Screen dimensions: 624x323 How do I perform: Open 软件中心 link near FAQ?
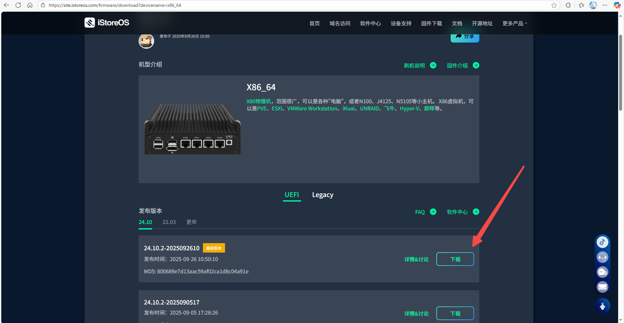[x=457, y=212]
